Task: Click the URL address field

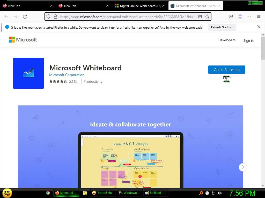Action: tap(128, 17)
